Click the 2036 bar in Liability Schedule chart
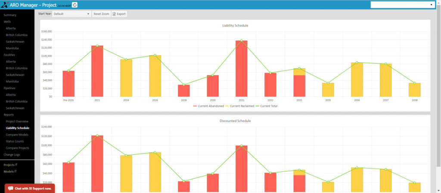The width and height of the screenshot is (441, 193). tap(357, 80)
